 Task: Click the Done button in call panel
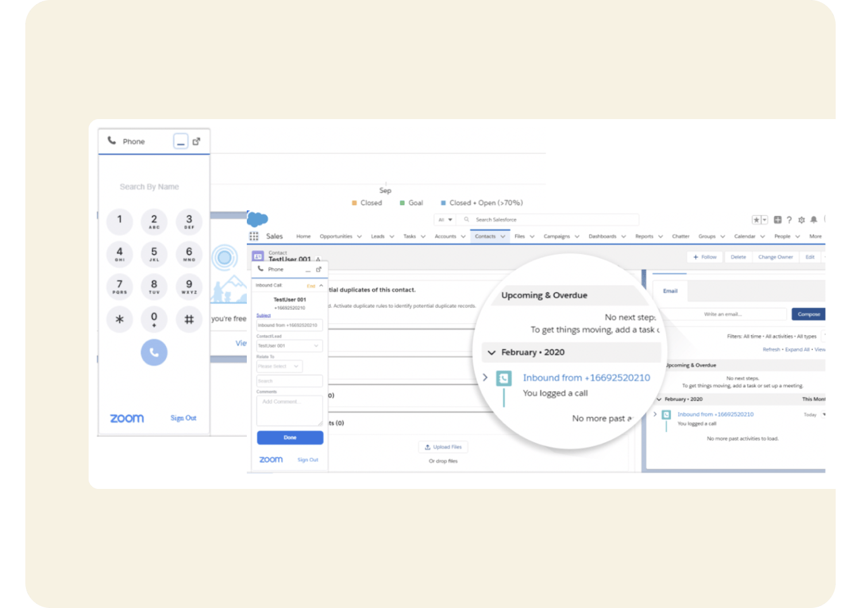290,438
